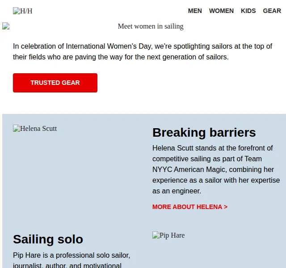Open the GEAR navigation item
Viewport: 286px width, 268px height.
[272, 11]
